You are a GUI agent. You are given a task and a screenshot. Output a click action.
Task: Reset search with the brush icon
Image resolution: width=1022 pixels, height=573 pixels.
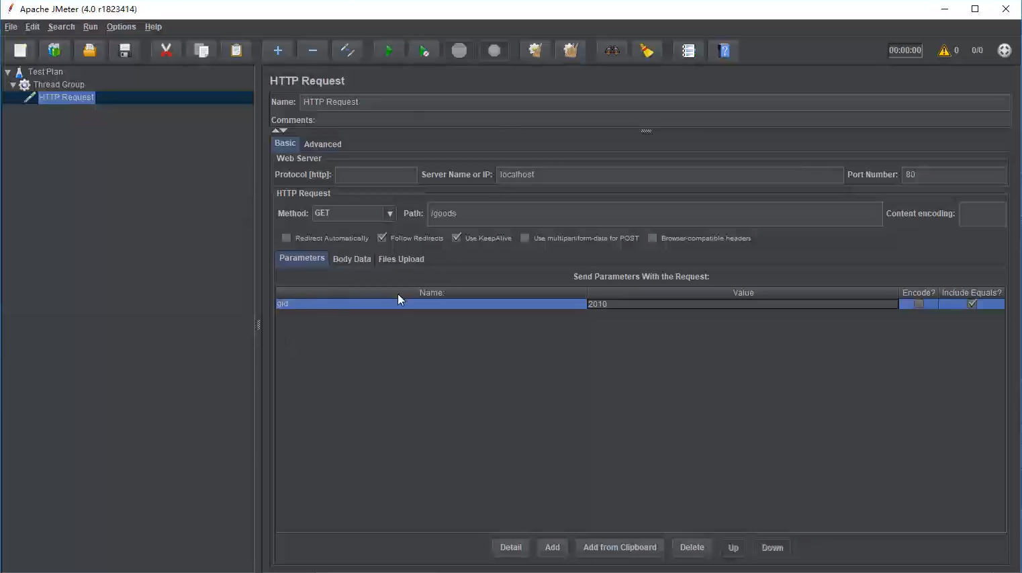tap(647, 50)
